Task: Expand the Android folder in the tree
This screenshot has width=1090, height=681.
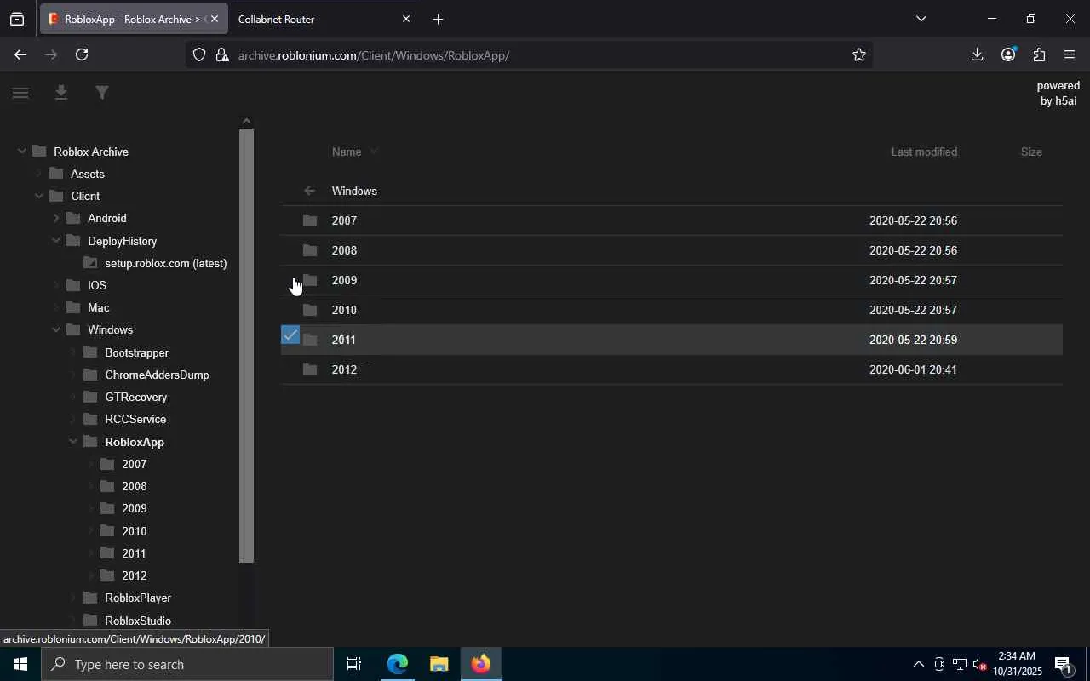Action: [x=56, y=218]
